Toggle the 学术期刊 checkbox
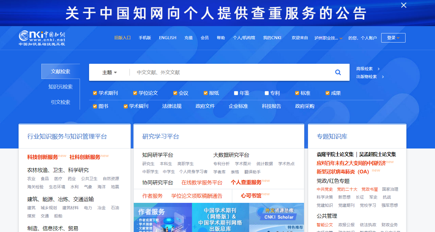435x232 pixels. pos(95,93)
